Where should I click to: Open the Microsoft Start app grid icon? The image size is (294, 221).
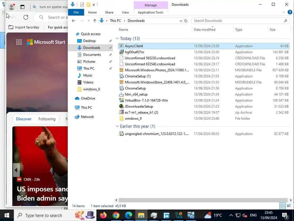pos(19,42)
